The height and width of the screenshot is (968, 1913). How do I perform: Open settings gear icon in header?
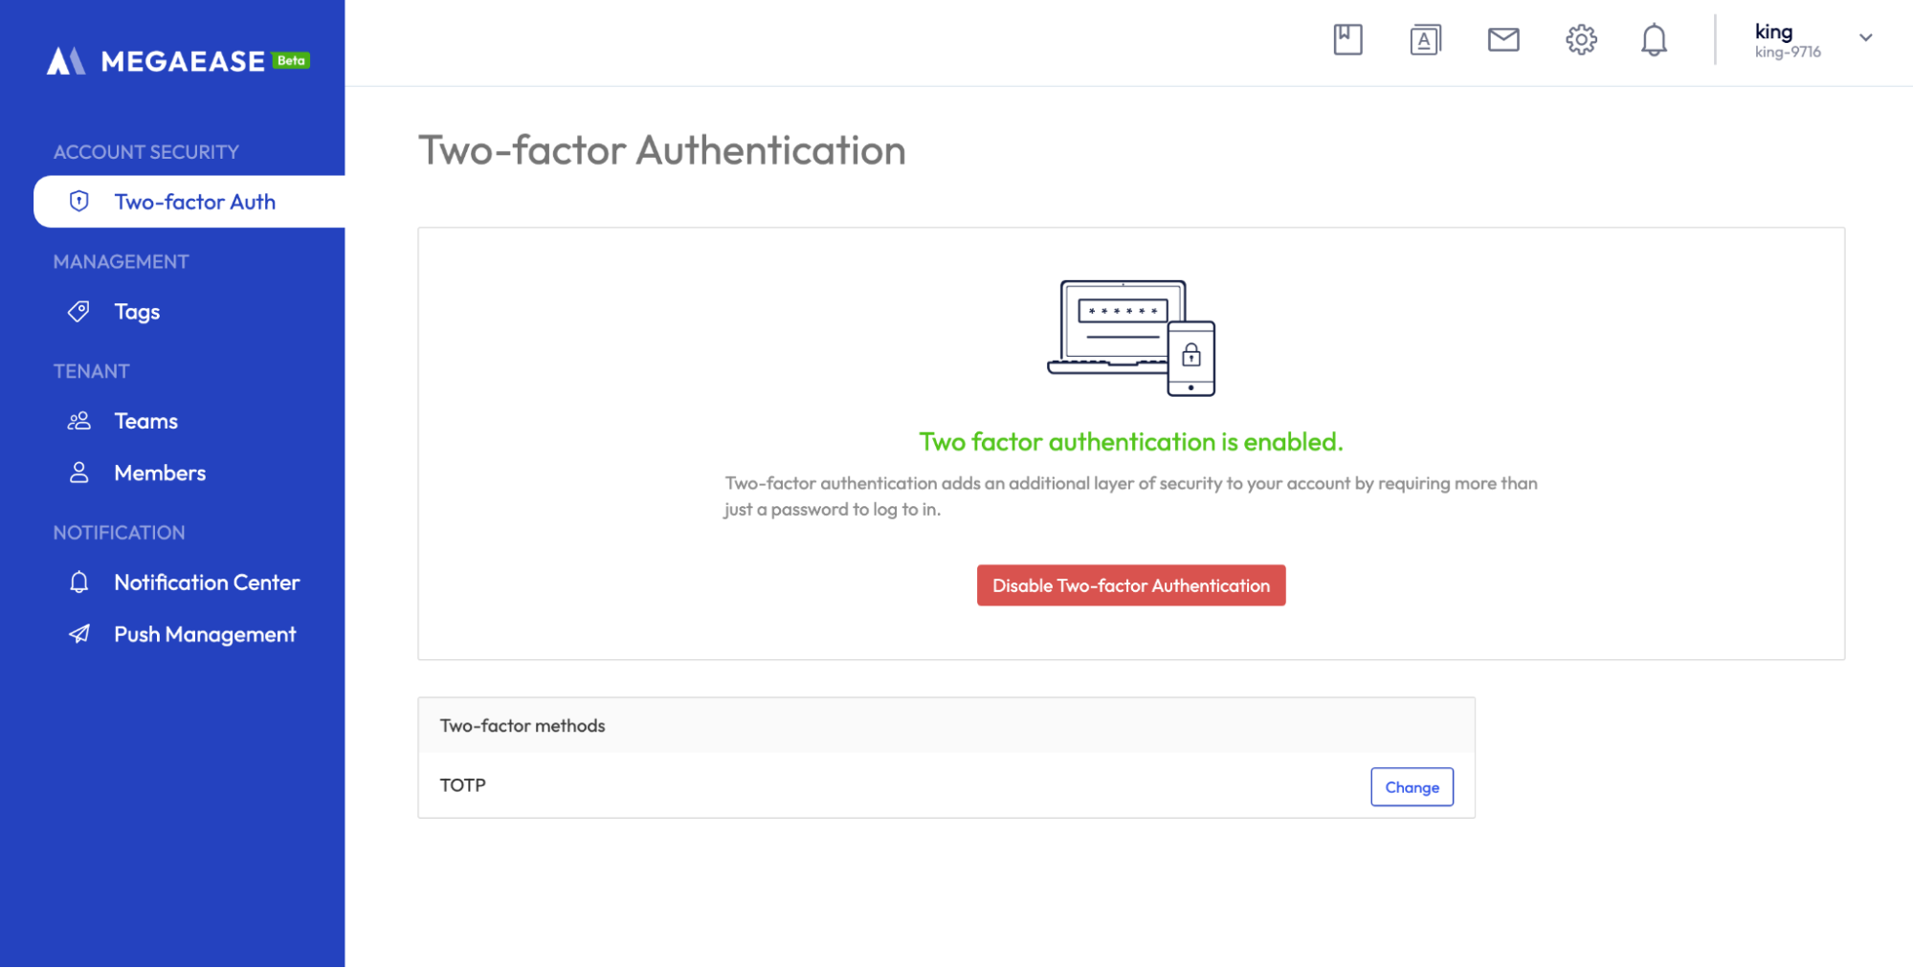click(1581, 39)
